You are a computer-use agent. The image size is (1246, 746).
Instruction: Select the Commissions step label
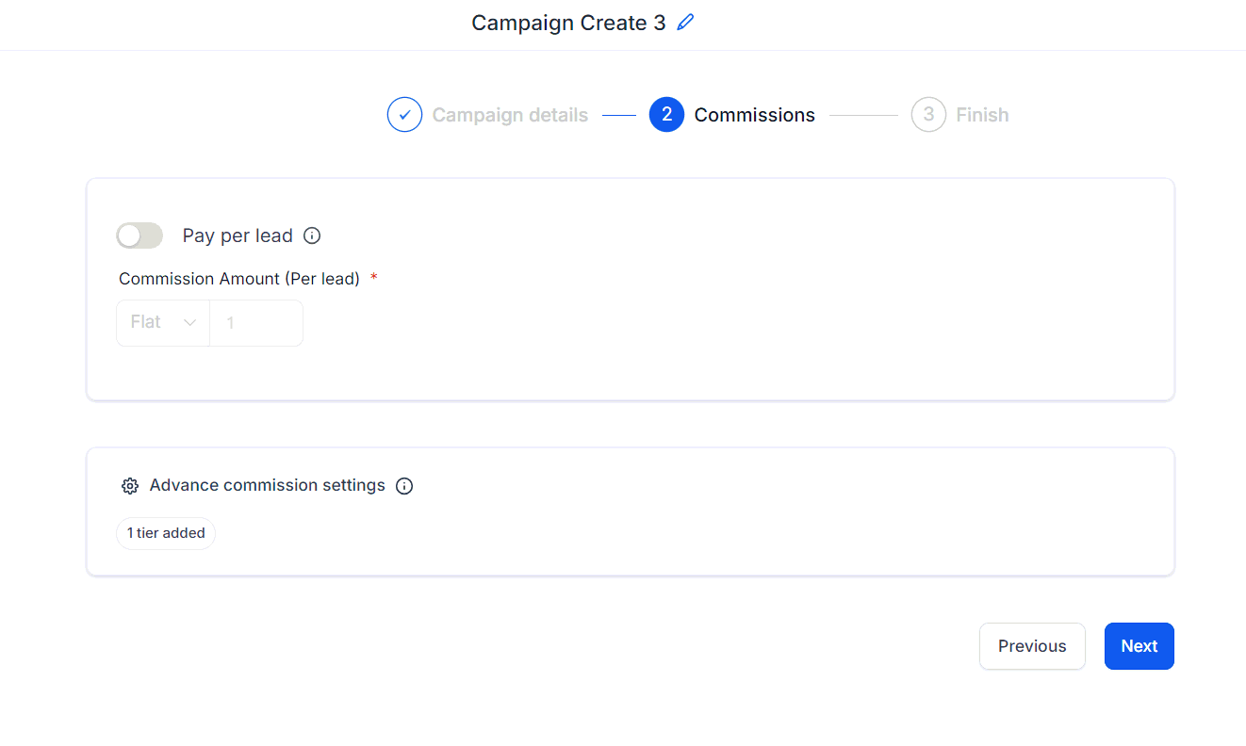tap(754, 115)
